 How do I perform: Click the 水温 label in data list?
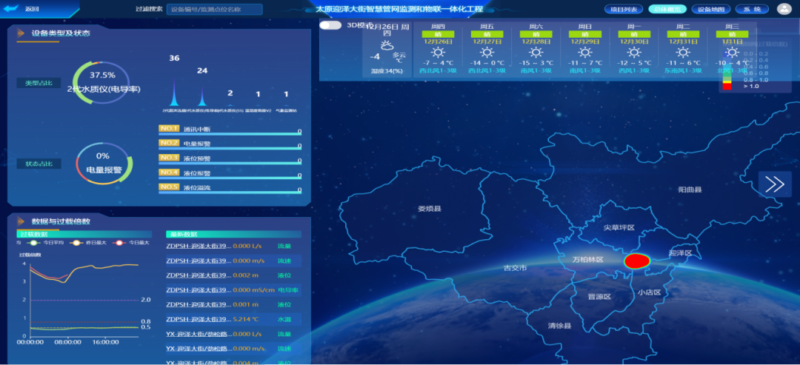284,319
